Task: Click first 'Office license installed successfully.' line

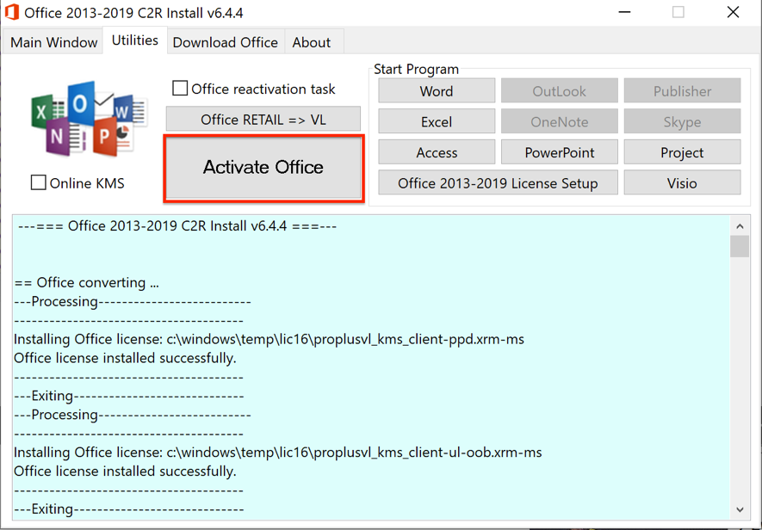Action: point(125,358)
